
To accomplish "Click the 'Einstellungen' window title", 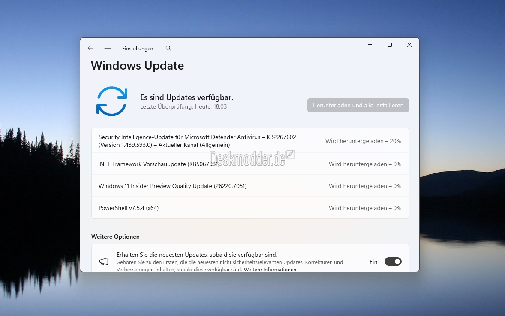I will [x=137, y=49].
